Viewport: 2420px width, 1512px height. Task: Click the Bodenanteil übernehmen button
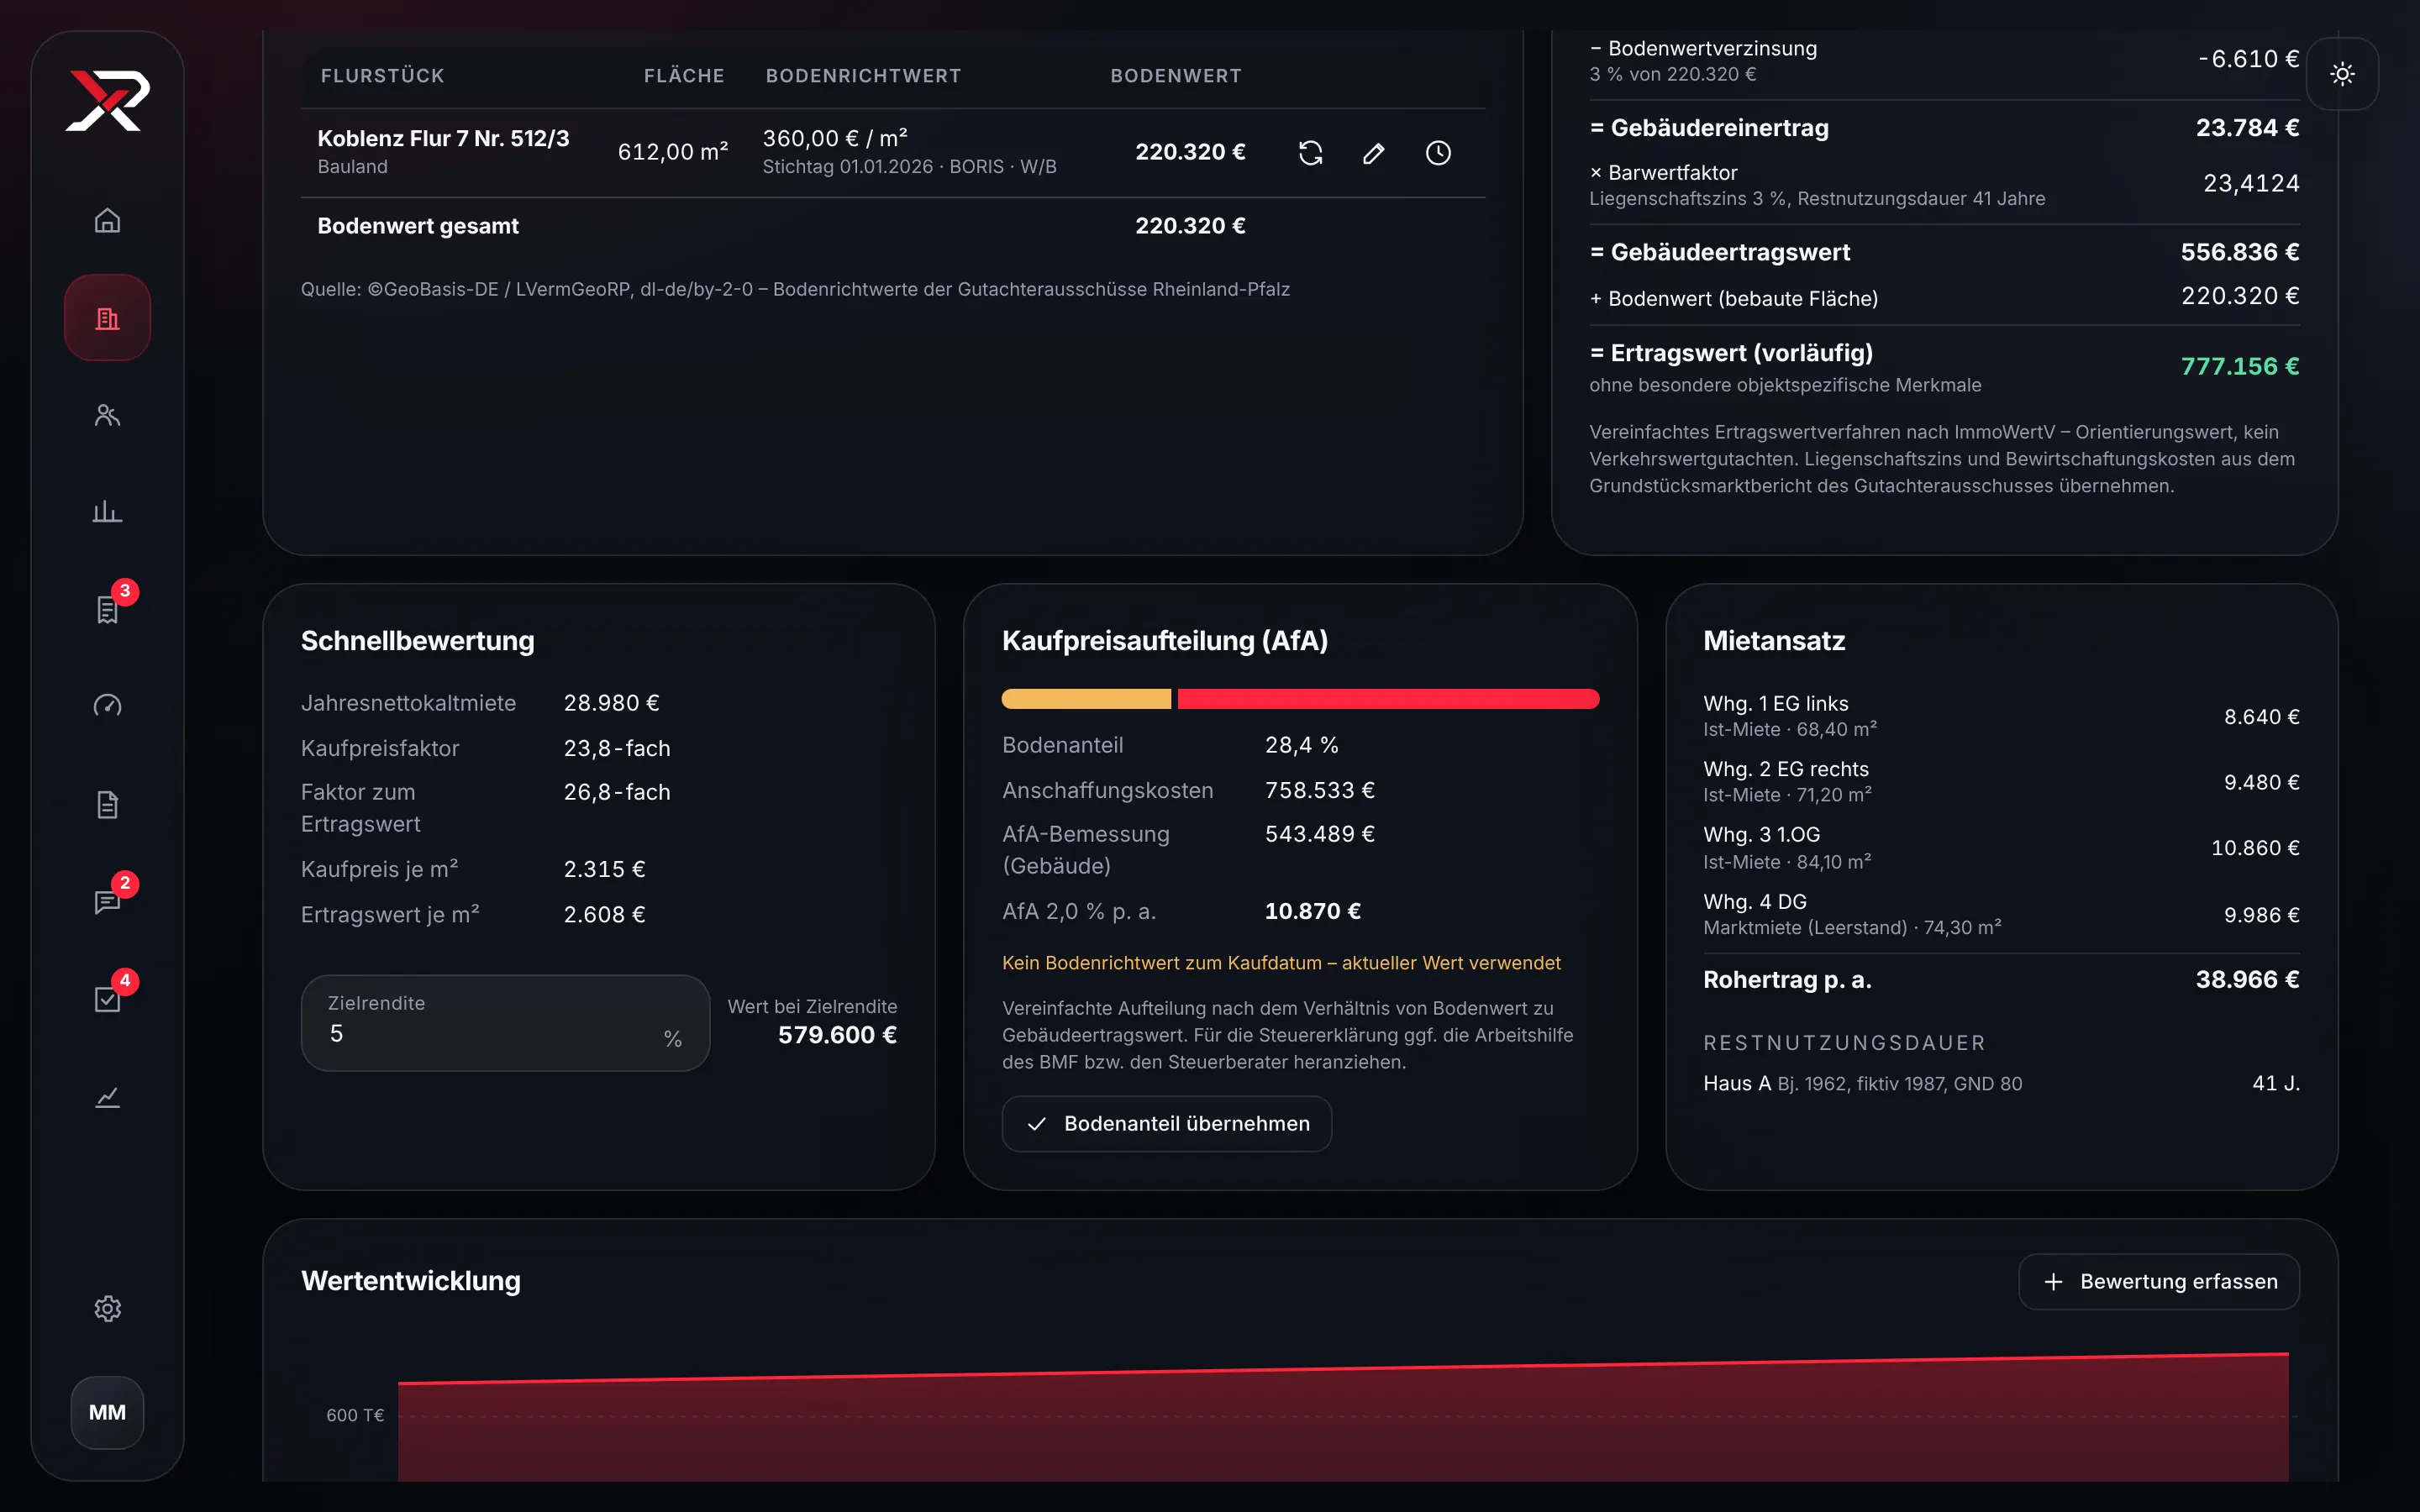coord(1166,1123)
